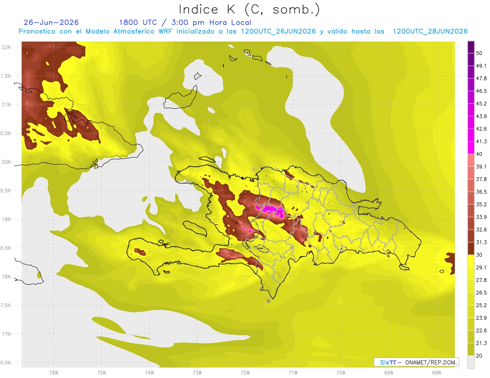The image size is (490, 378).
Task: Click the colorbar value "32.6"
Action: (x=481, y=230)
